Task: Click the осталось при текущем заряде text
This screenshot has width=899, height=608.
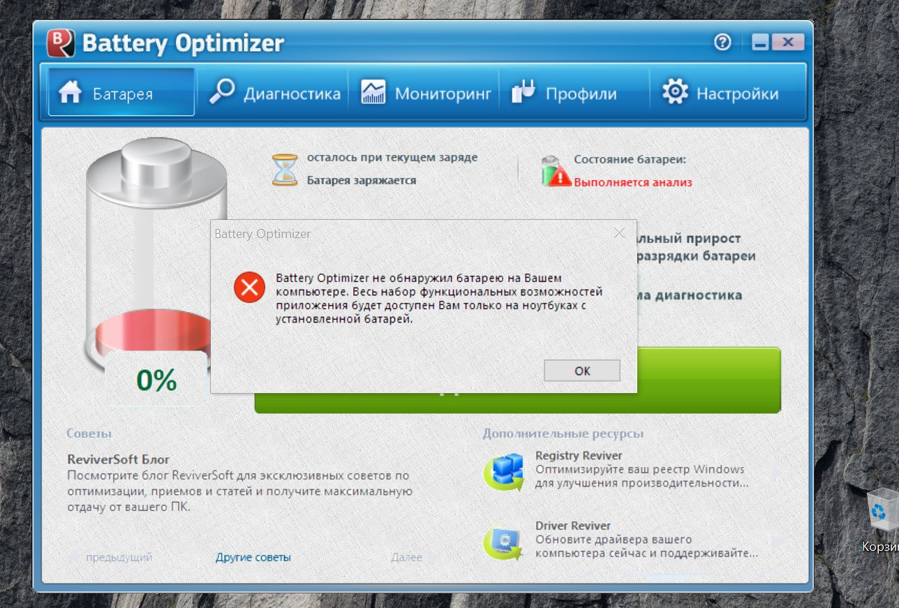Action: tap(392, 157)
